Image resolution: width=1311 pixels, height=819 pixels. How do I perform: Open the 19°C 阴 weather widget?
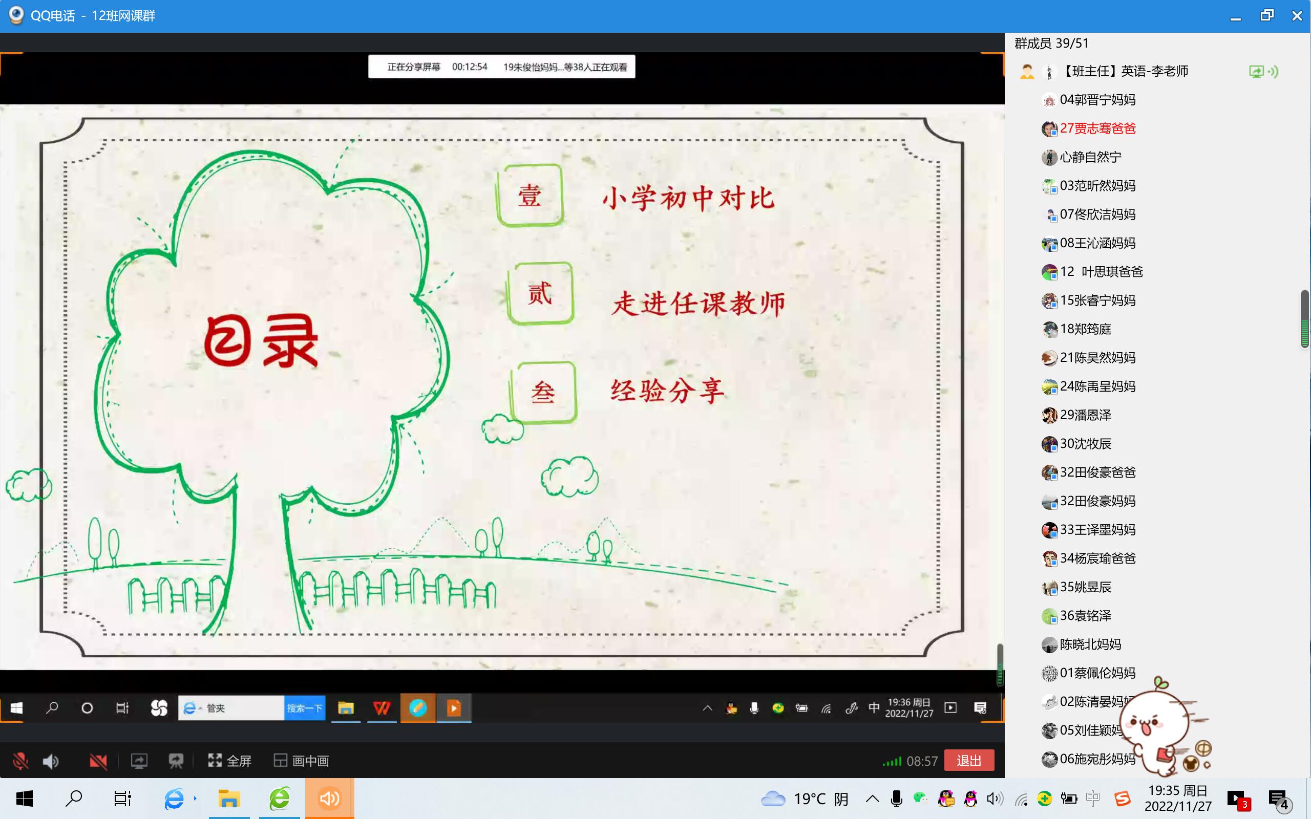[805, 799]
